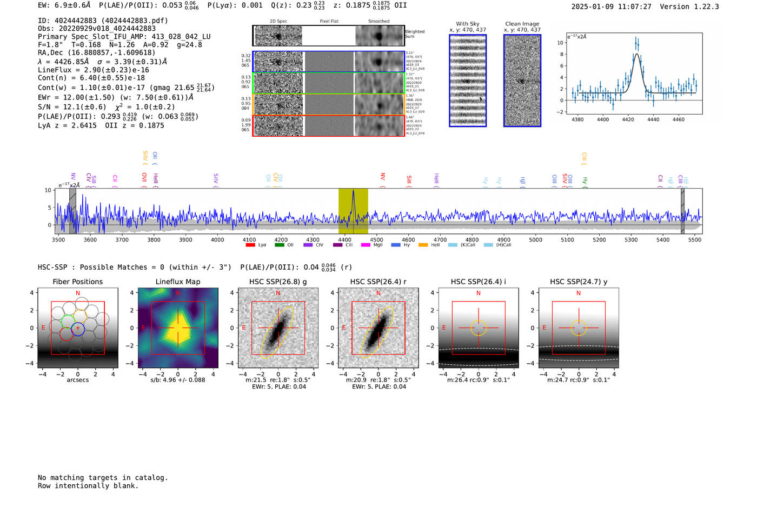This screenshot has height=515, width=757.
Task: Click the S/N = 12.1(±0.6) line
Action: (107, 107)
